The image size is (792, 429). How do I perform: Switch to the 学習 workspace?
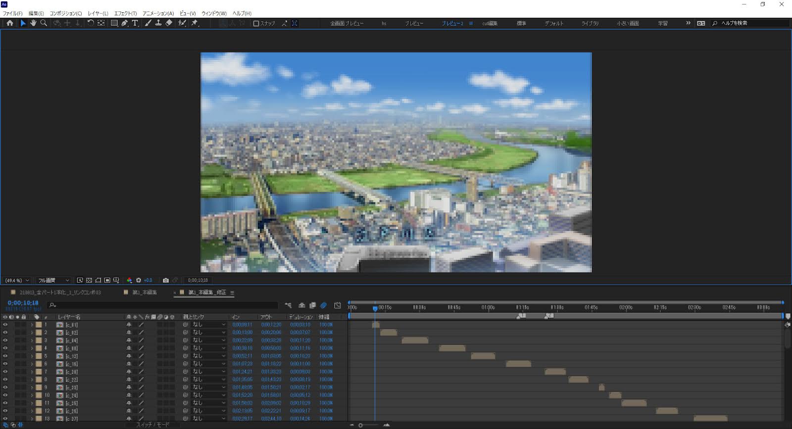point(663,23)
